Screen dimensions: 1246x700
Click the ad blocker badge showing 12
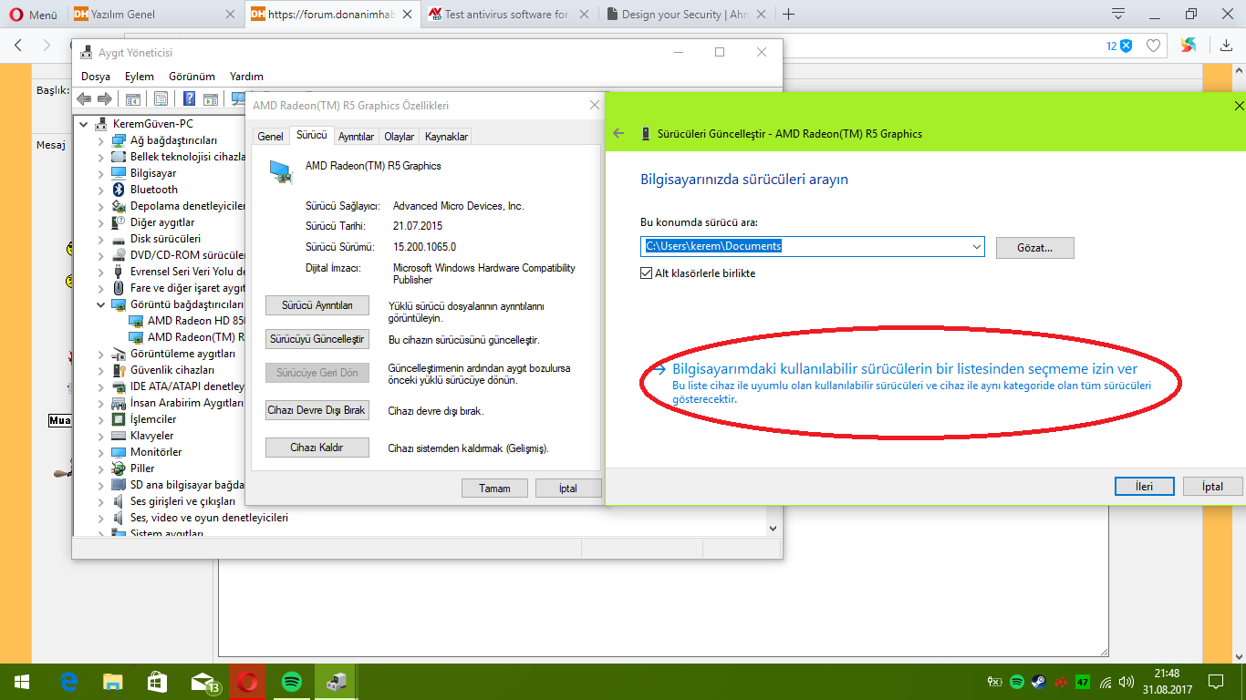(1119, 46)
